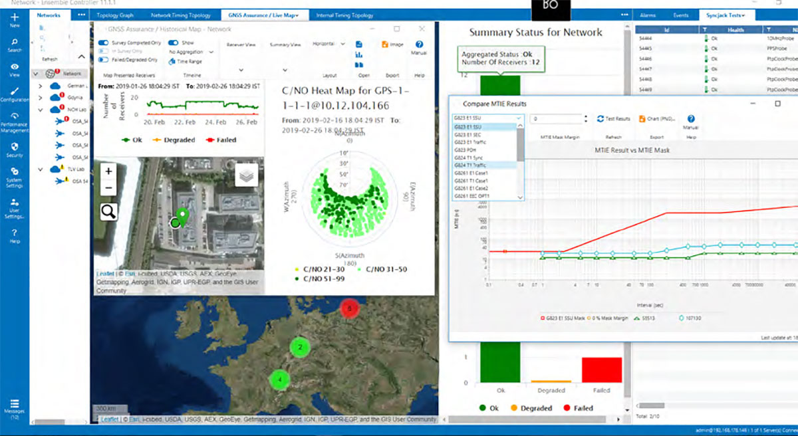798x436 pixels.
Task: Open the Manual help icon in GNSS Assurance
Action: tap(418, 44)
